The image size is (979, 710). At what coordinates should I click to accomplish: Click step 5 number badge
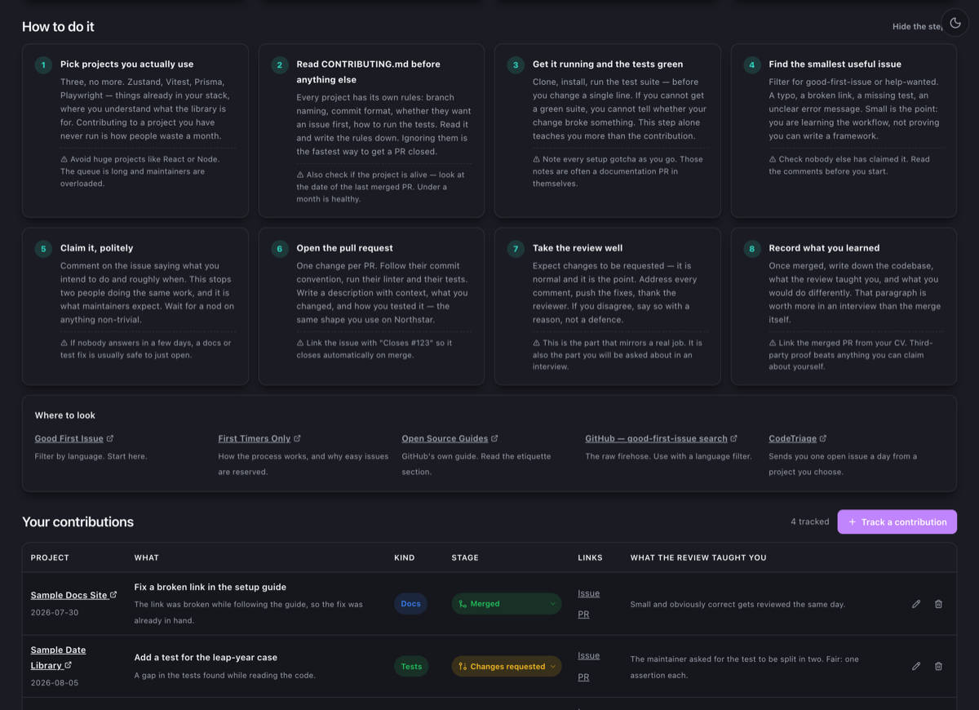click(43, 249)
